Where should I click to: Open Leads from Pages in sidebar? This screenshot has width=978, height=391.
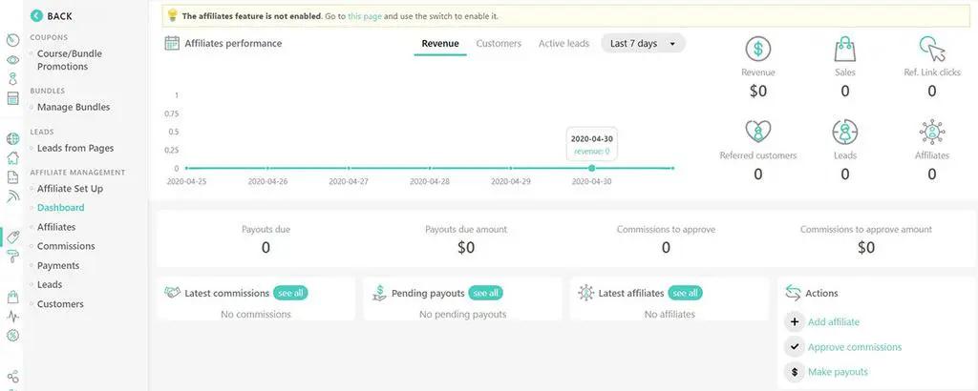(74, 148)
